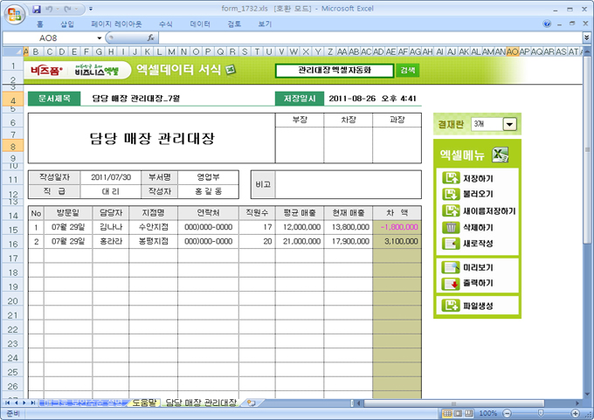
Task: Click the Excel help question mark icon
Action: point(547,24)
